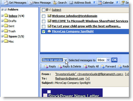
Task: Open the Address Book dropdown arrow
Action: pos(94,3)
